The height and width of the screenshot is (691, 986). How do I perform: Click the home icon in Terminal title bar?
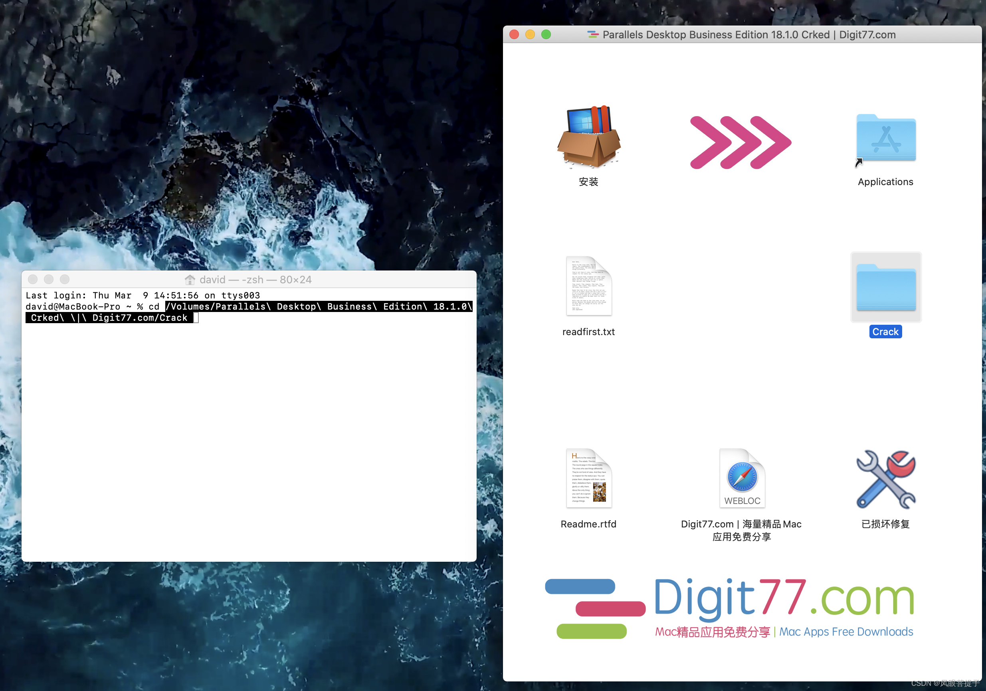[x=189, y=280]
